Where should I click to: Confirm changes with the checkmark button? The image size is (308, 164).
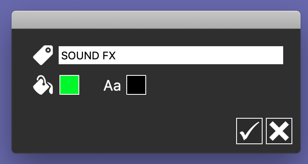tap(249, 131)
